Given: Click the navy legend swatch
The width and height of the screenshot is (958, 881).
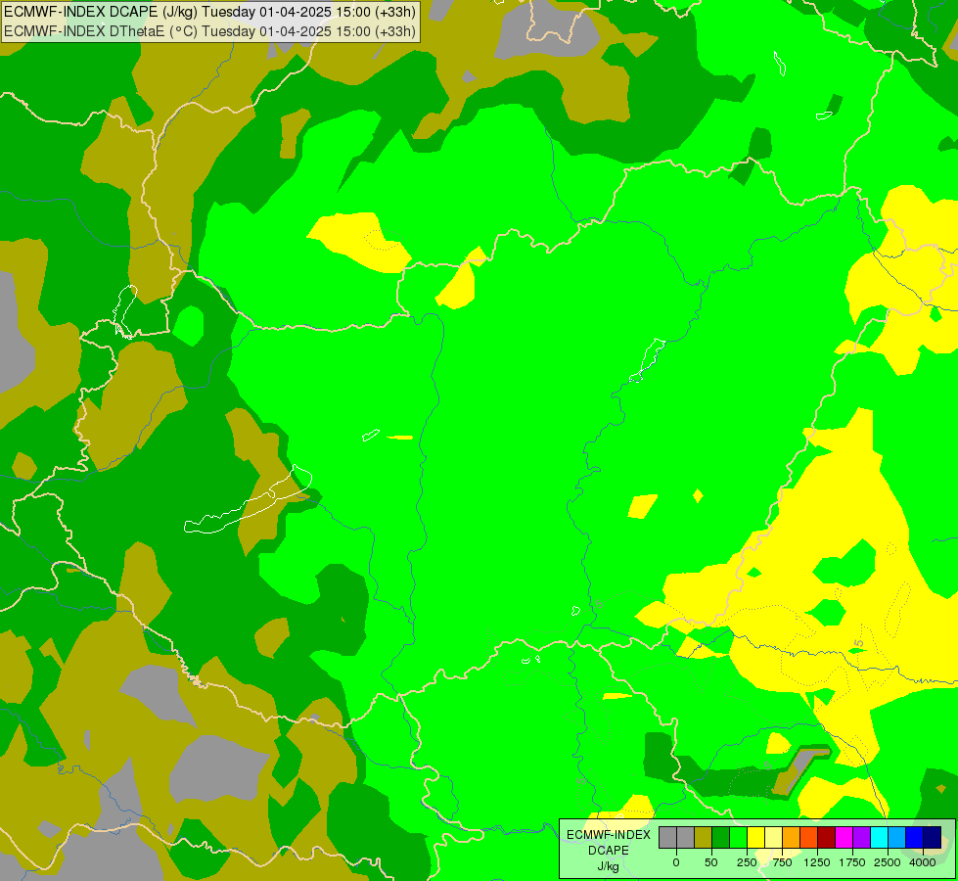Looking at the screenshot, I should click(932, 837).
